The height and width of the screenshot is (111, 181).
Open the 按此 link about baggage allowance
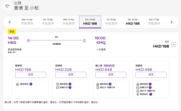click(x=96, y=102)
